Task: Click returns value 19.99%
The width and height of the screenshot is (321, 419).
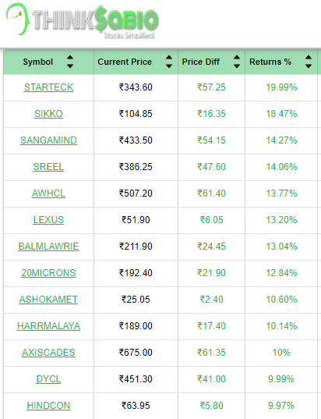Action: coord(281,87)
